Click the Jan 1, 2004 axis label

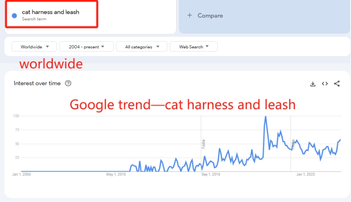(x=21, y=174)
